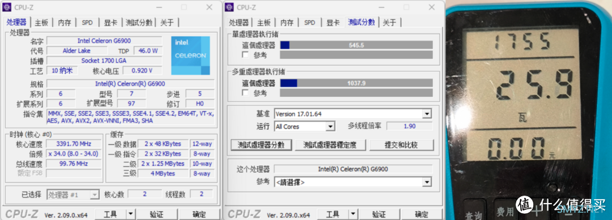
Task: Click the 多线程倍率 value 1.90
Action: 410,126
